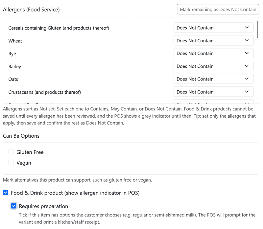Open the Crustaceans allergen dropdown
The width and height of the screenshot is (263, 229).
point(213,92)
